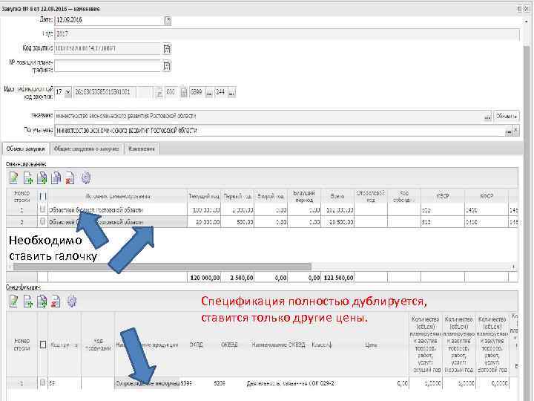Switch to the Общие сведения о закупке tab
This screenshot has width=534, height=401.
(87, 149)
